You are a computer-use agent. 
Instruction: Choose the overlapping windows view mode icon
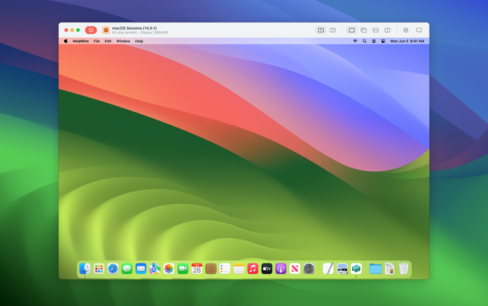(363, 30)
